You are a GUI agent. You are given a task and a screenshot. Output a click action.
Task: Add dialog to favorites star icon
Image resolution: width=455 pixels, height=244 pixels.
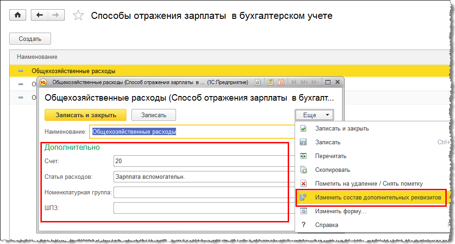258,82
